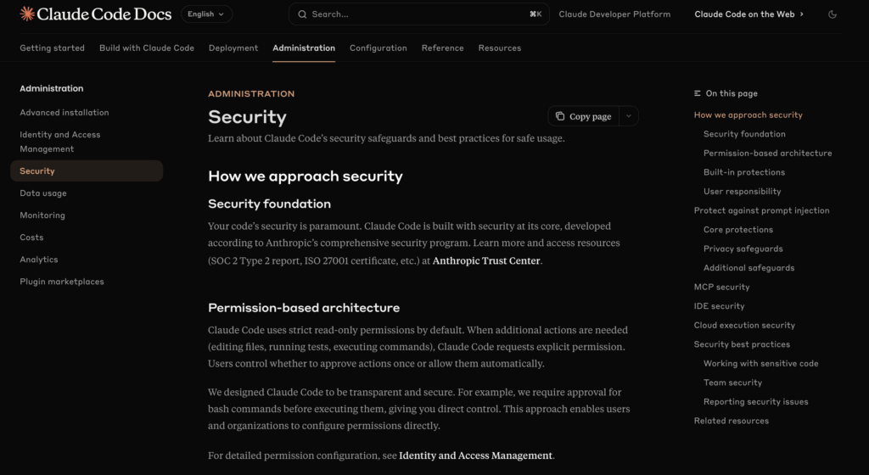Select Monitoring in the sidebar
The image size is (869, 475).
42,215
